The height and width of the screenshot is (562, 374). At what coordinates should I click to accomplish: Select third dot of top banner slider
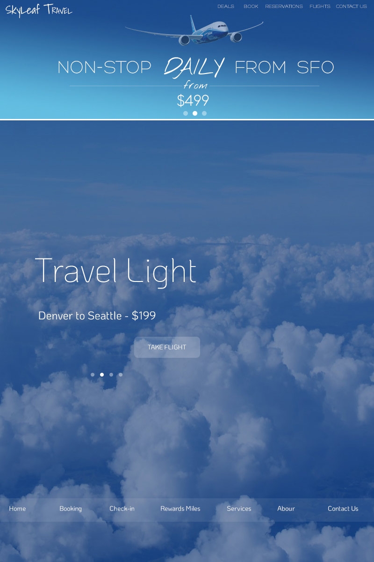click(204, 113)
